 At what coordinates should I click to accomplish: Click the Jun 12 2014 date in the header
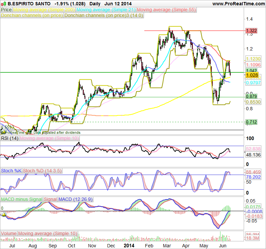[118, 4]
